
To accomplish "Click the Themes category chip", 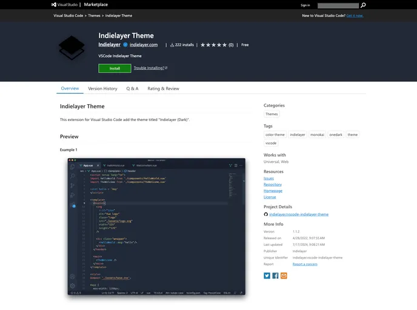I will pos(272,114).
